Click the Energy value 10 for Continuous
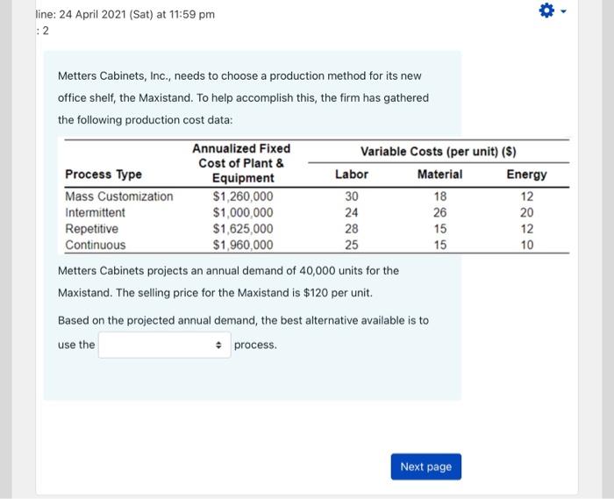Image resolution: width=614 pixels, height=499 pixels. coord(526,245)
